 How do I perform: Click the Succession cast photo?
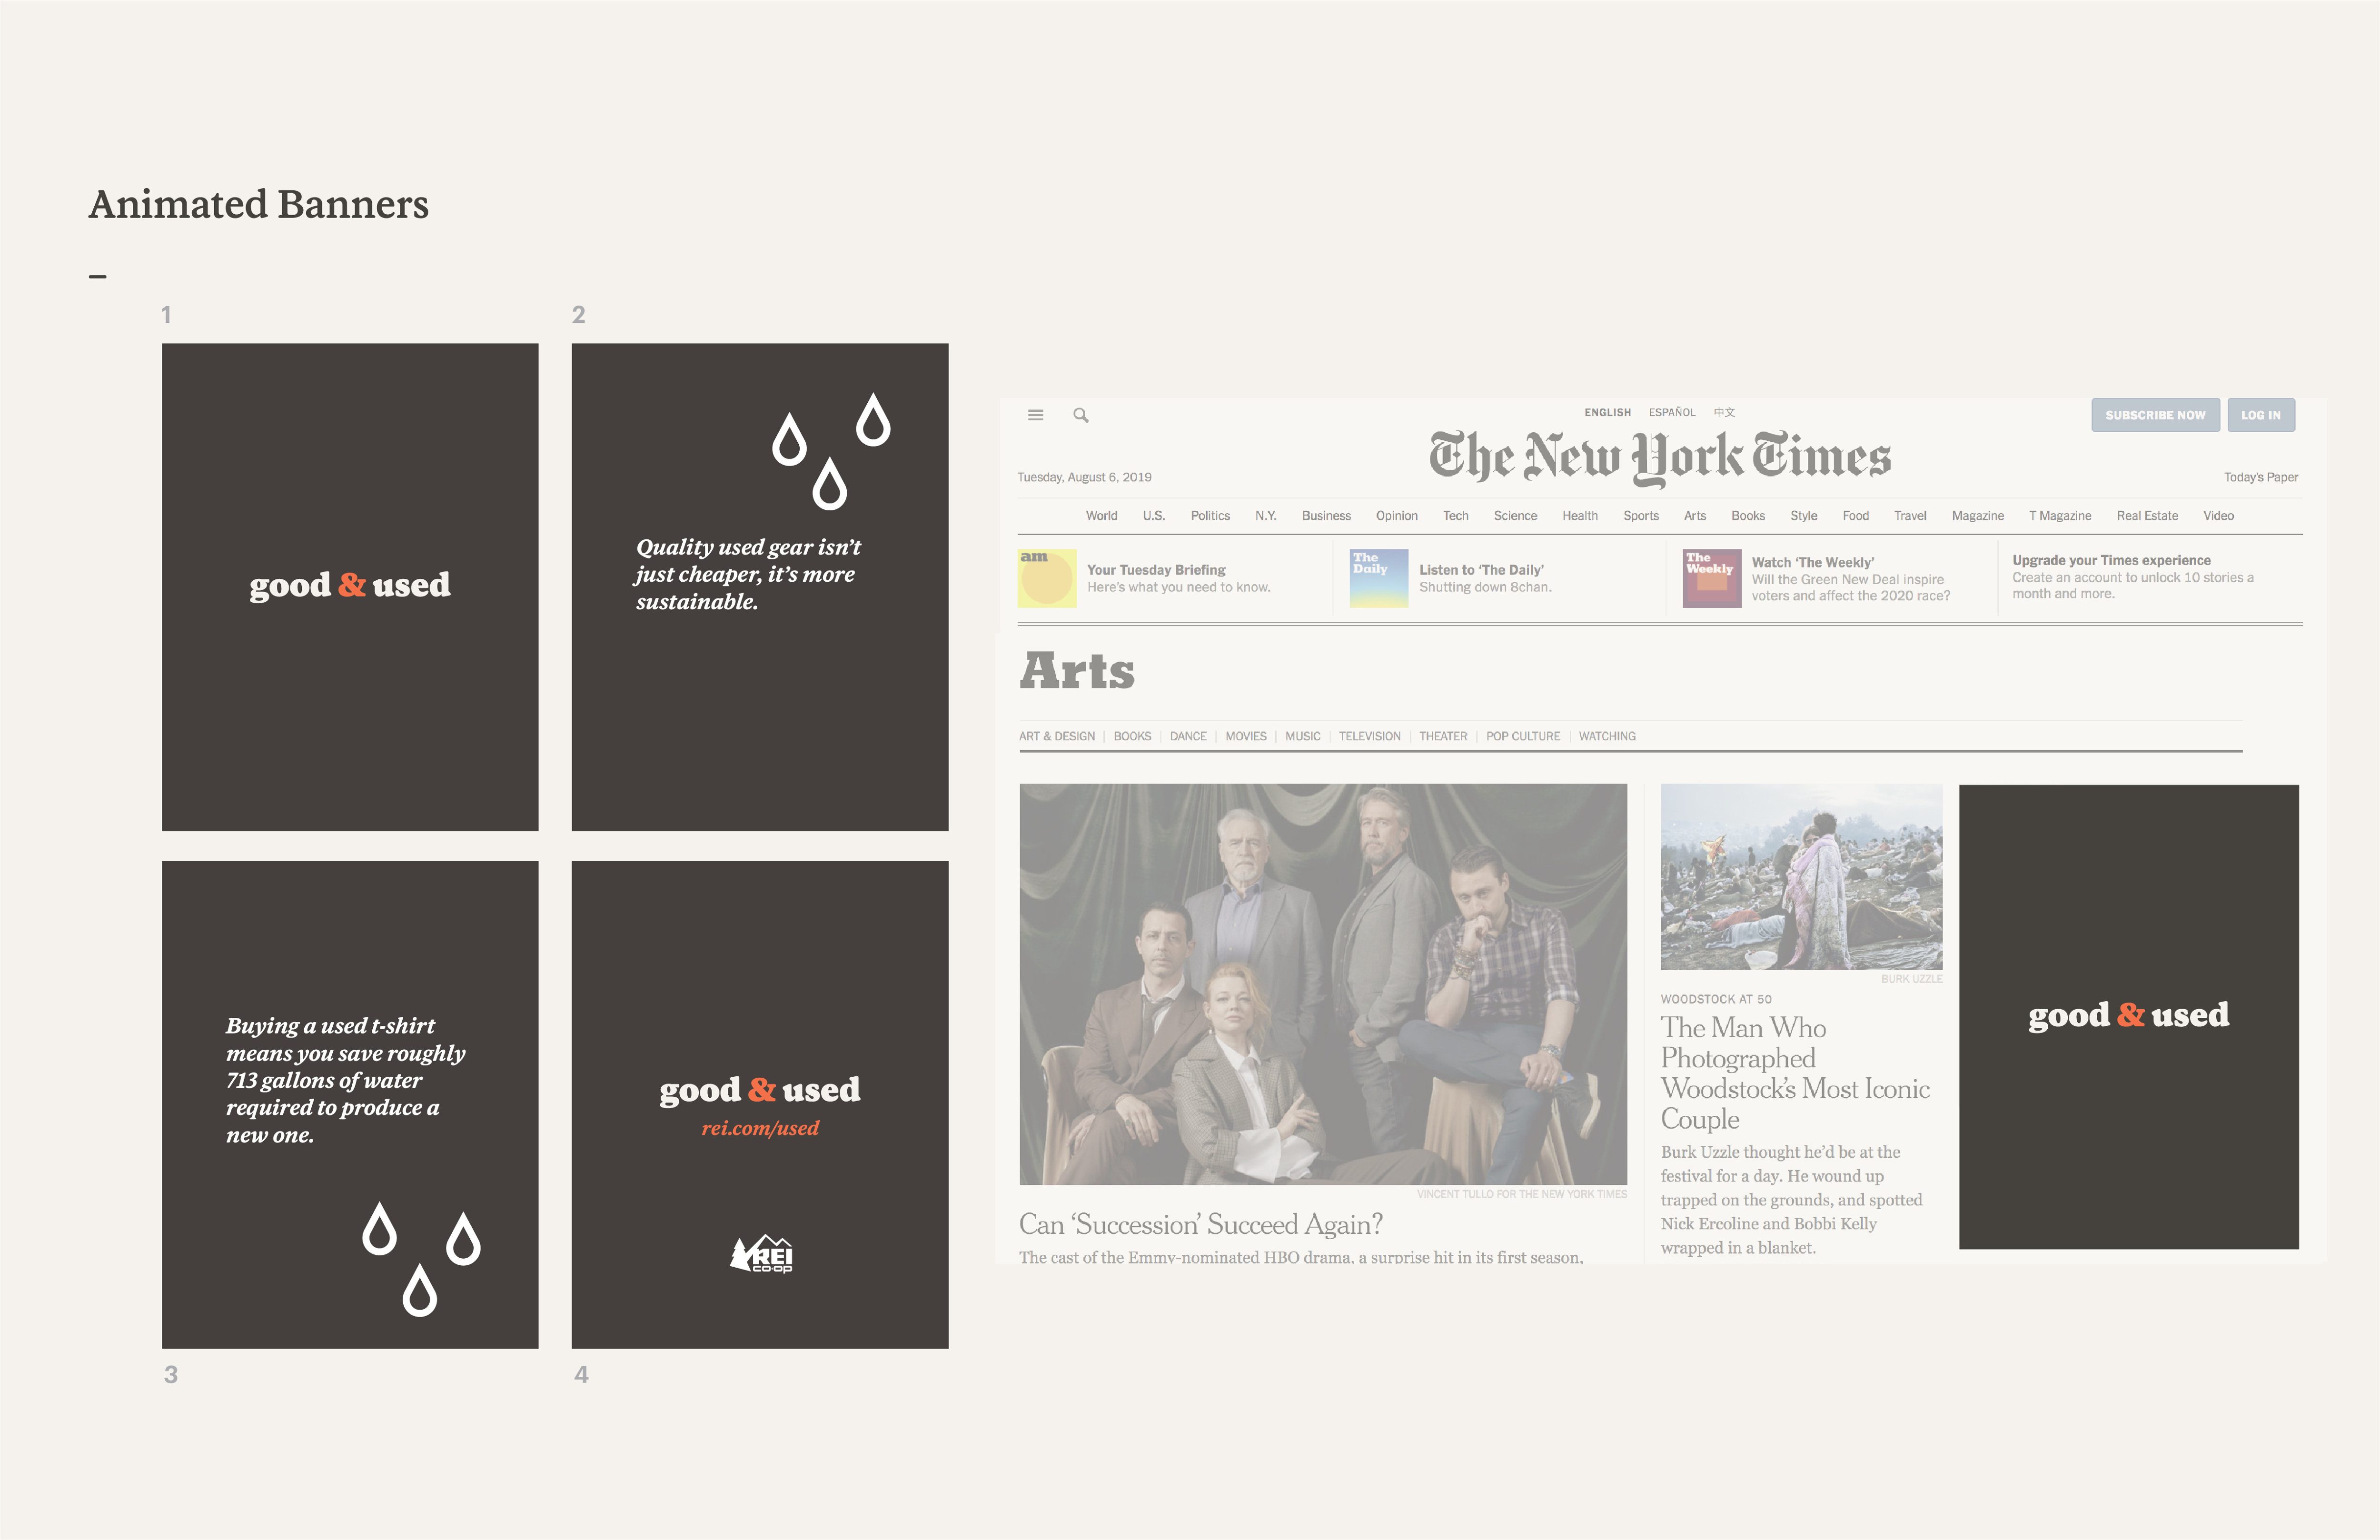1323,984
